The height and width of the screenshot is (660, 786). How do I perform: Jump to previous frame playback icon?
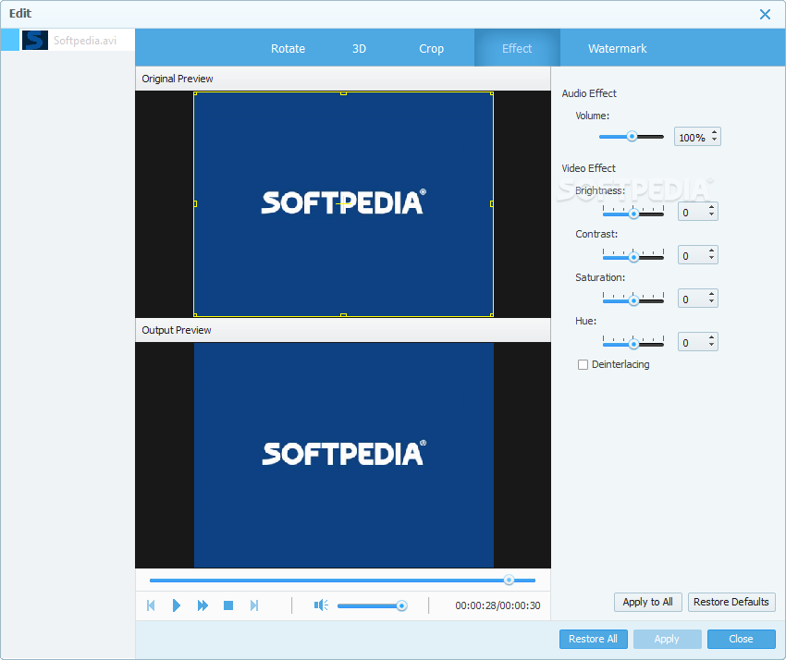point(151,605)
